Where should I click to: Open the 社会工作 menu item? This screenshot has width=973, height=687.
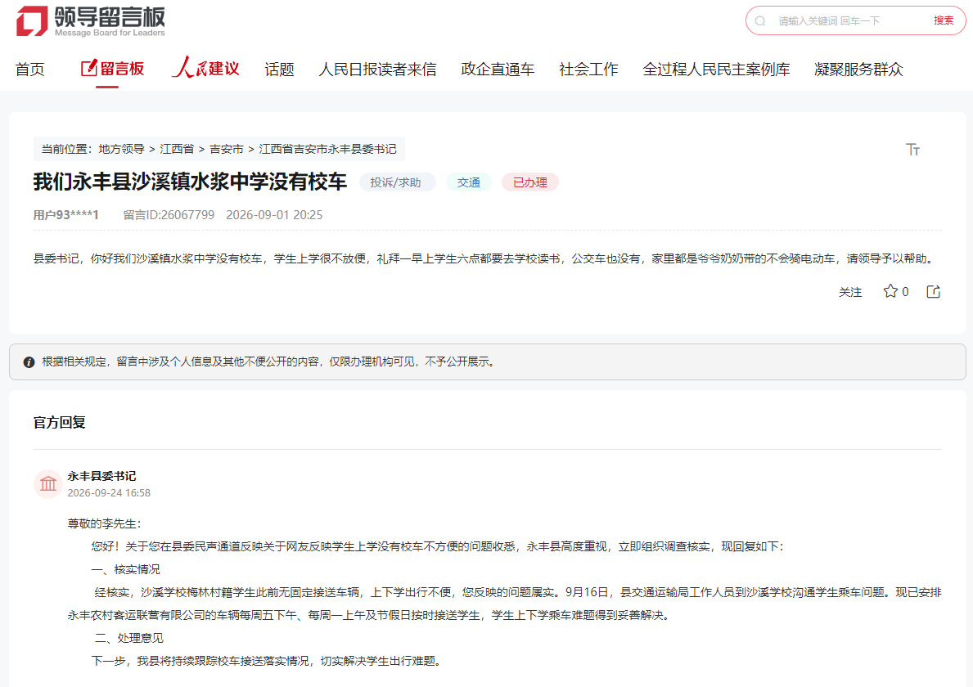588,70
